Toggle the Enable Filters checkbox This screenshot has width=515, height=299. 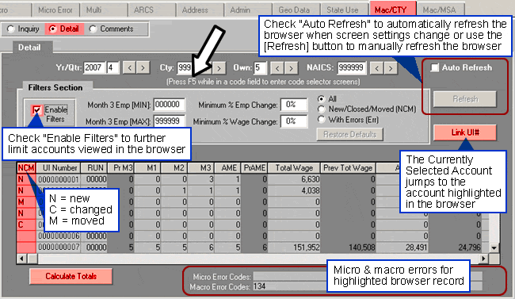coord(36,110)
